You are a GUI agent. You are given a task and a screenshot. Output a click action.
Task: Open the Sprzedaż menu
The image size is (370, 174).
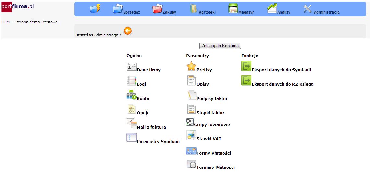[132, 13]
